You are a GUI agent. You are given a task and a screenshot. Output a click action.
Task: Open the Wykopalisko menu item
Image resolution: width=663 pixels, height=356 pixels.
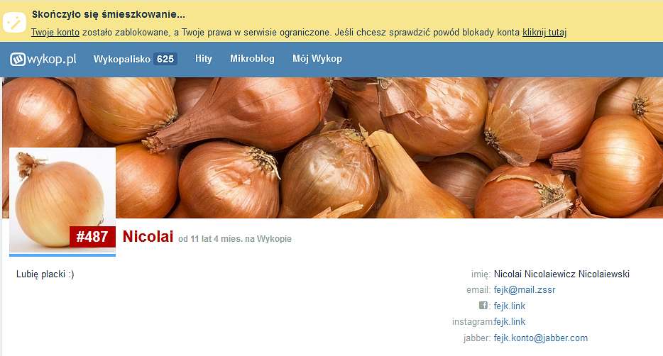tap(122, 59)
